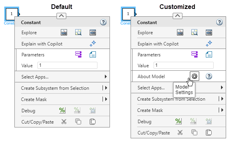230x143 pixels.
Task: Open Property Inspector icon in Default Parameters row
Action: pyautogui.click(x=78, y=54)
